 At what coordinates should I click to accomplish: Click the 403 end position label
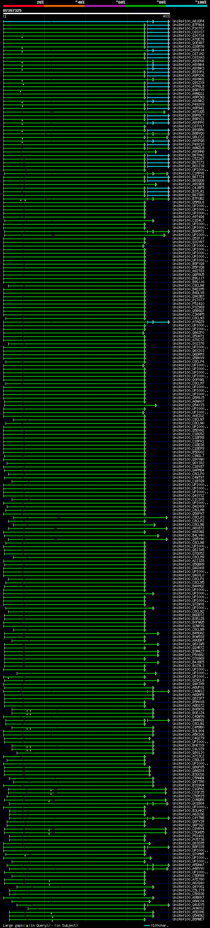165,16
